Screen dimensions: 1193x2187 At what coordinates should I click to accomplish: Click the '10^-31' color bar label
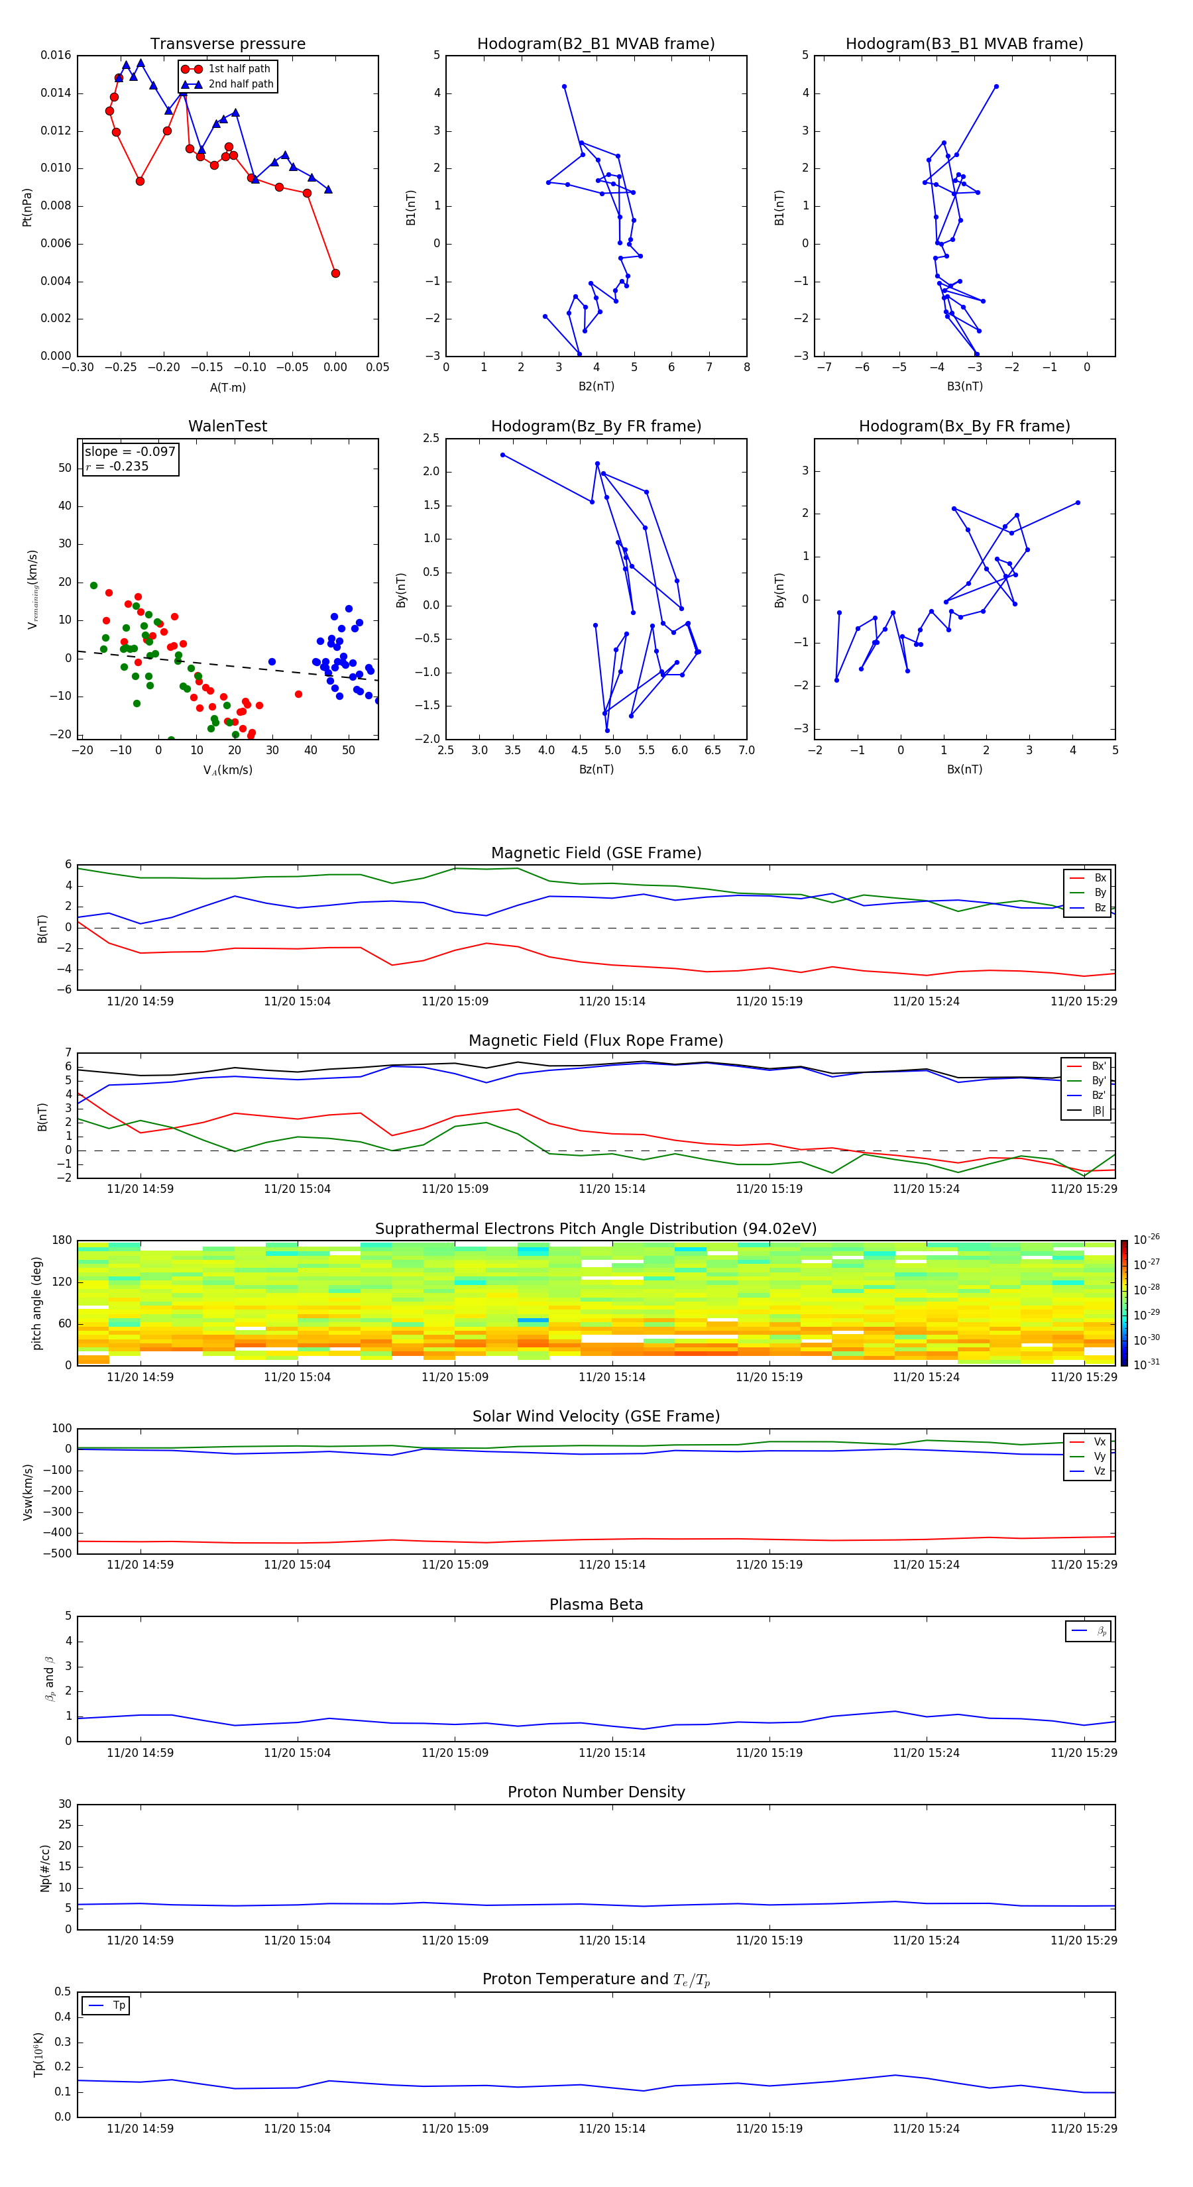(1147, 1365)
